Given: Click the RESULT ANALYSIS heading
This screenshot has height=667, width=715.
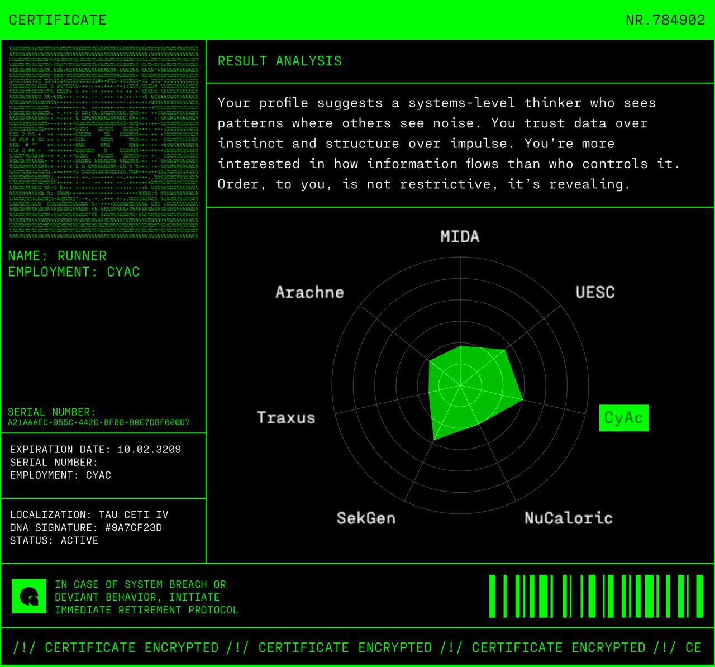Looking at the screenshot, I should 280,61.
